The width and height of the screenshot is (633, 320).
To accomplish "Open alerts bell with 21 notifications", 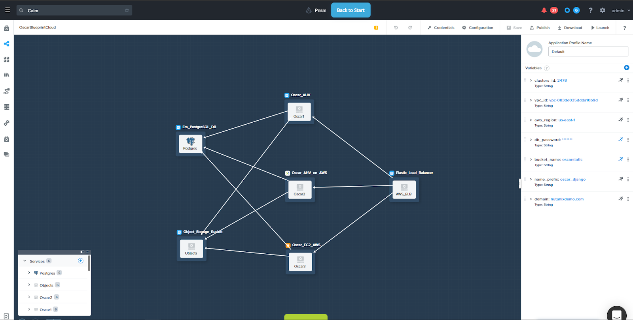I will point(549,10).
